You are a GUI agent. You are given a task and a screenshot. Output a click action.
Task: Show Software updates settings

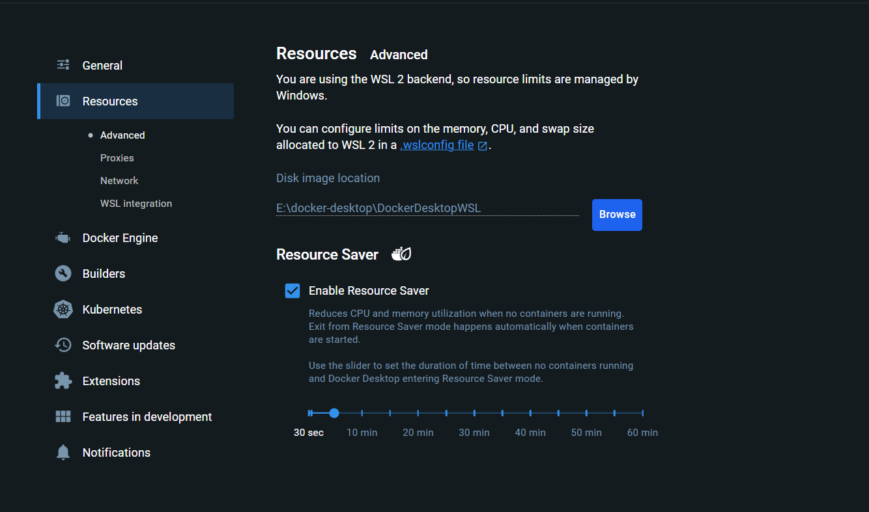click(x=135, y=345)
